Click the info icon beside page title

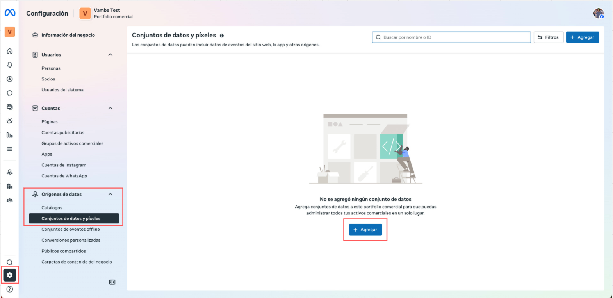tap(222, 36)
